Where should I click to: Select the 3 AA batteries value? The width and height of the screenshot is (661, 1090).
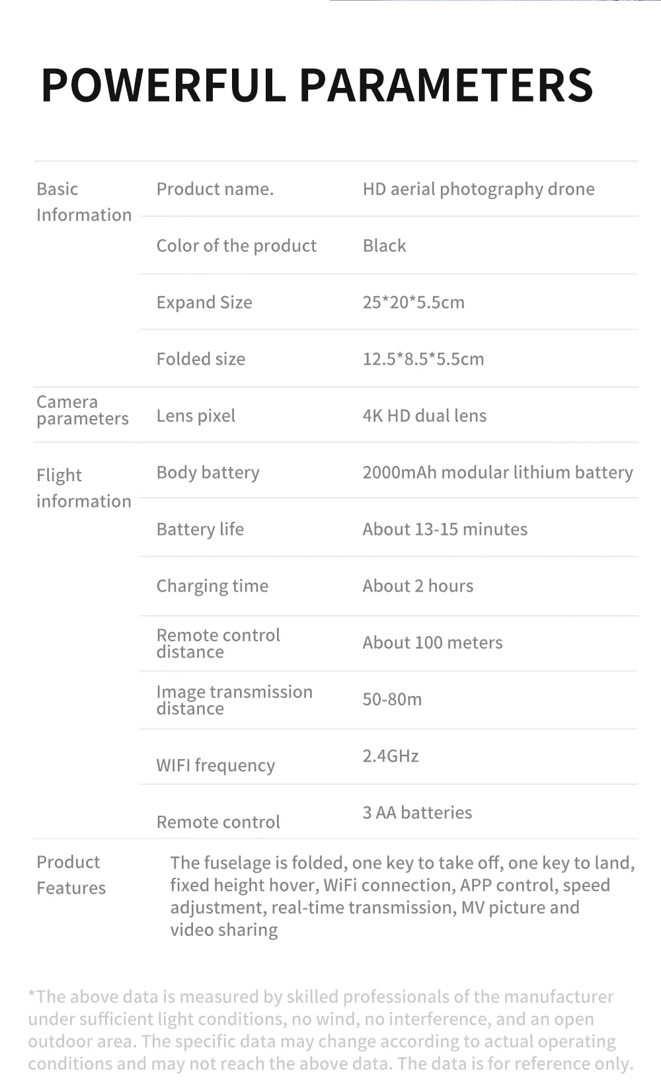(x=417, y=812)
